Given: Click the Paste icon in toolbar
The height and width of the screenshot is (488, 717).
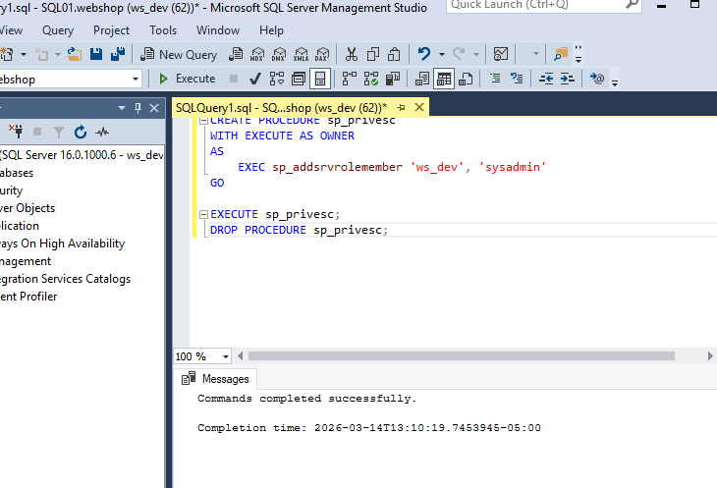Looking at the screenshot, I should pos(394,54).
